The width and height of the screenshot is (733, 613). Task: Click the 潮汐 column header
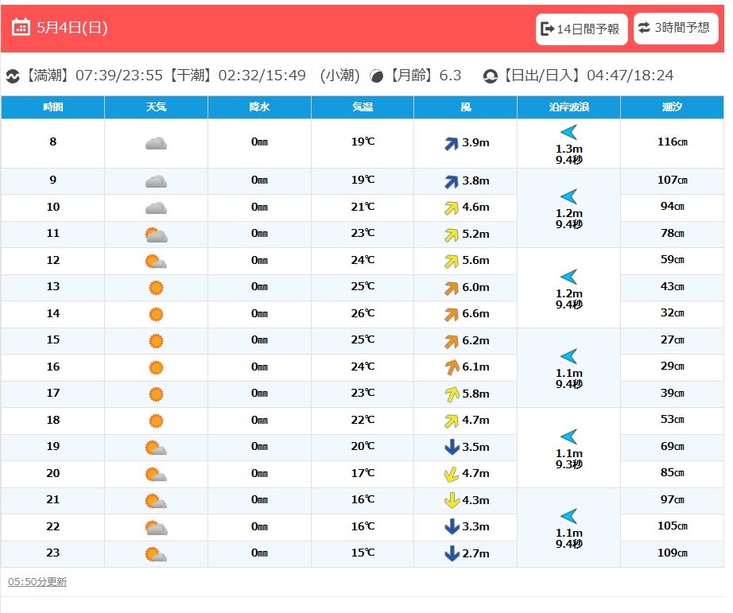(x=673, y=107)
